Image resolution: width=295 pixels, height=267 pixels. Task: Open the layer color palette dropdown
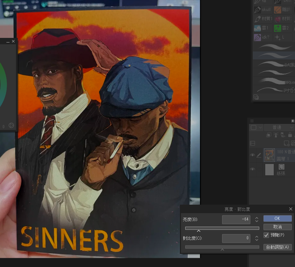click(x=256, y=127)
